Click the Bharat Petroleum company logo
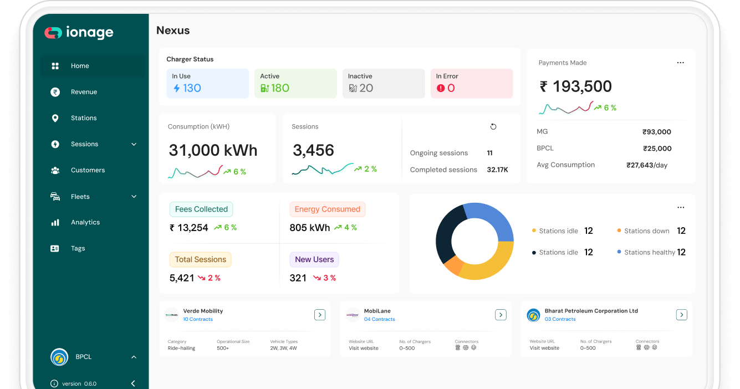Image resolution: width=740 pixels, height=389 pixels. pyautogui.click(x=533, y=315)
